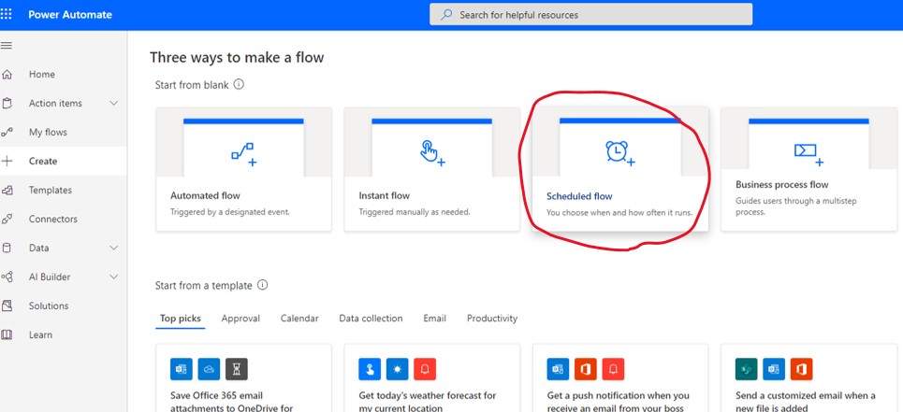Open Get a push notification template
The width and height of the screenshot is (903, 412).
620,378
